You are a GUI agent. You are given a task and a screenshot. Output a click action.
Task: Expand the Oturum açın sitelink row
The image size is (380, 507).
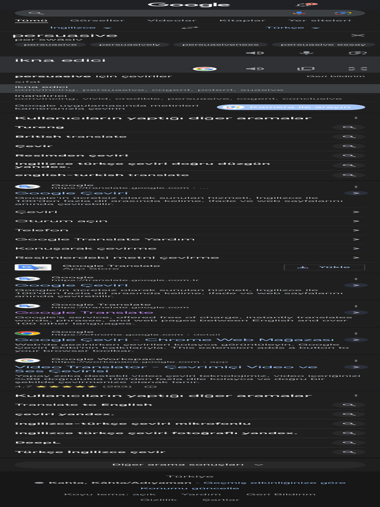point(190,221)
